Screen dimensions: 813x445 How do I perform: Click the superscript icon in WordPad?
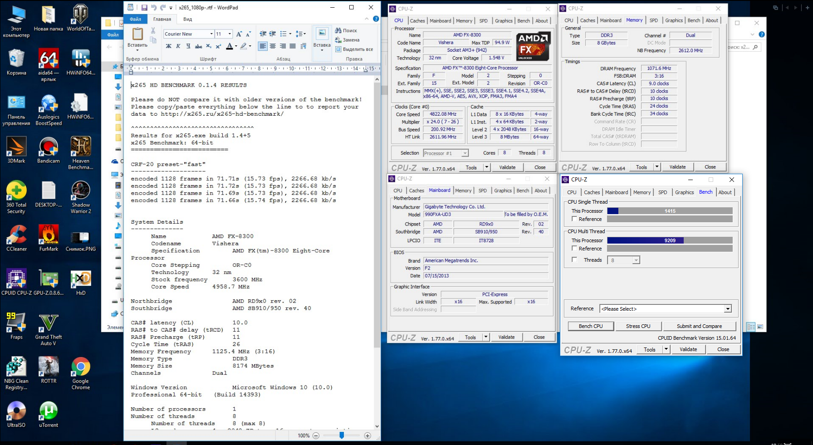pyautogui.click(x=218, y=46)
